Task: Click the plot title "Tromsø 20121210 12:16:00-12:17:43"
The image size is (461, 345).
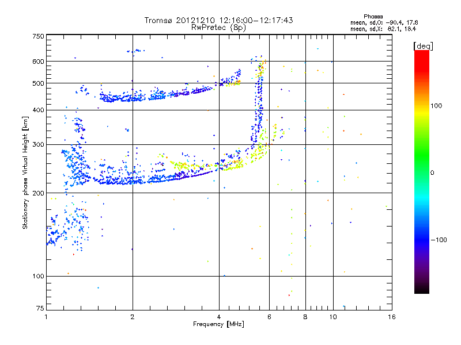Action: click(x=218, y=20)
